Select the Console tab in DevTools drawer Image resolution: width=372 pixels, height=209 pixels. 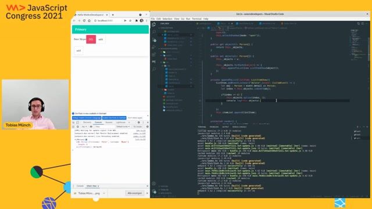pos(80,186)
